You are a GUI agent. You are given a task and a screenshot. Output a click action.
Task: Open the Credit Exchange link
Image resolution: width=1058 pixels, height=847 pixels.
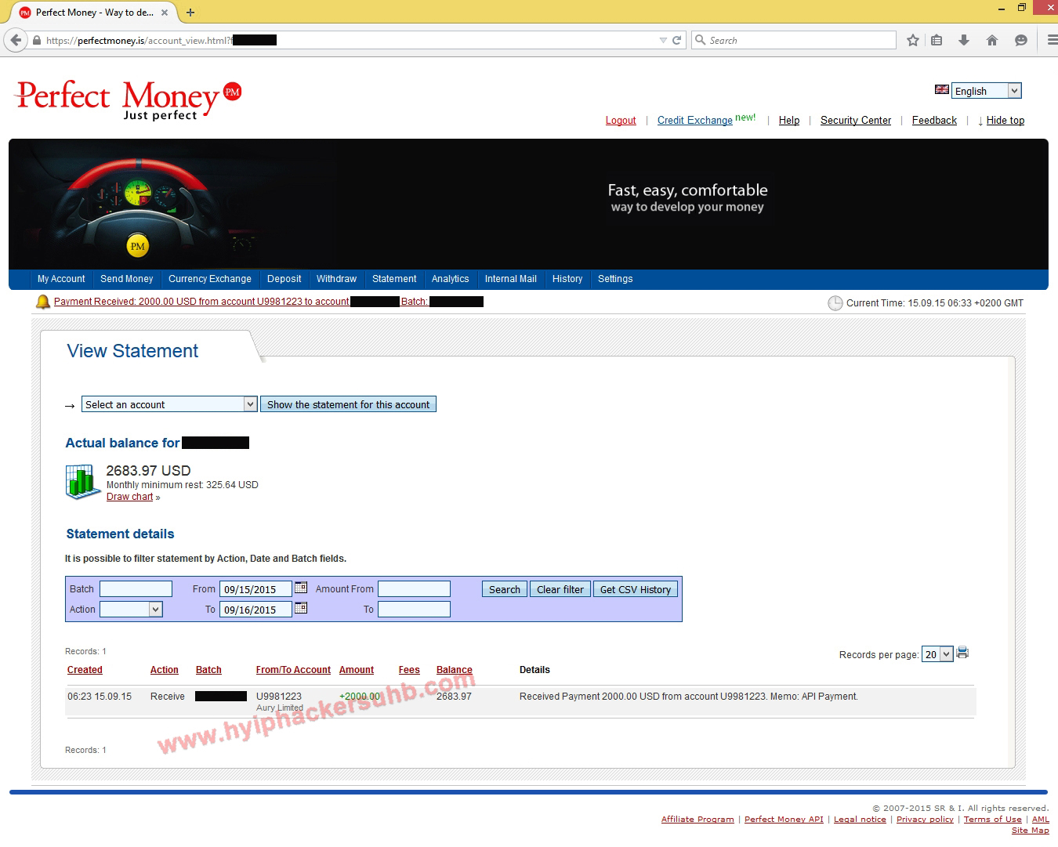(x=695, y=121)
